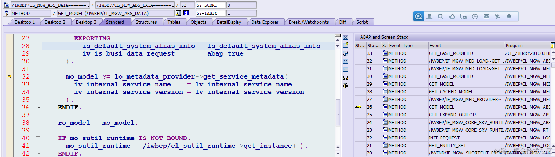Open the Objects tab

click(199, 22)
